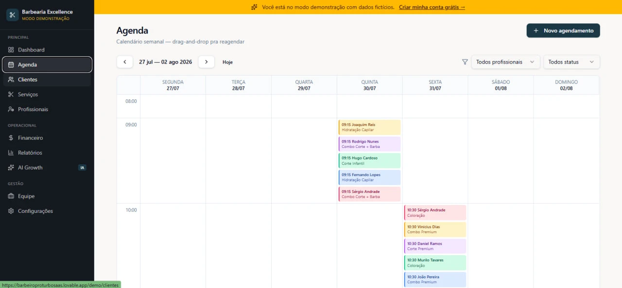The image size is (622, 288).
Task: Open Dashboard in the sidebar
Action: point(47,50)
